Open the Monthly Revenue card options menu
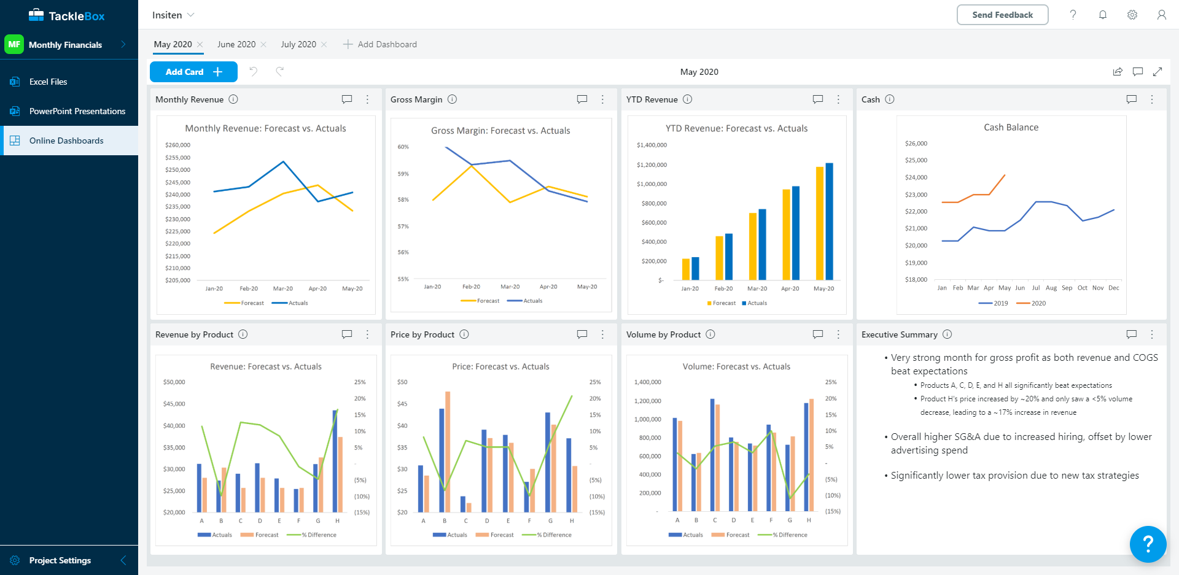This screenshot has width=1179, height=575. pyautogui.click(x=368, y=99)
